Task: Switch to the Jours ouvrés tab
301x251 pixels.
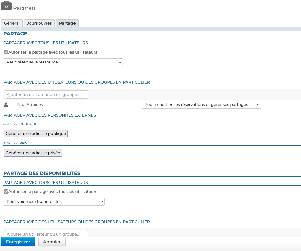Action: (x=39, y=23)
